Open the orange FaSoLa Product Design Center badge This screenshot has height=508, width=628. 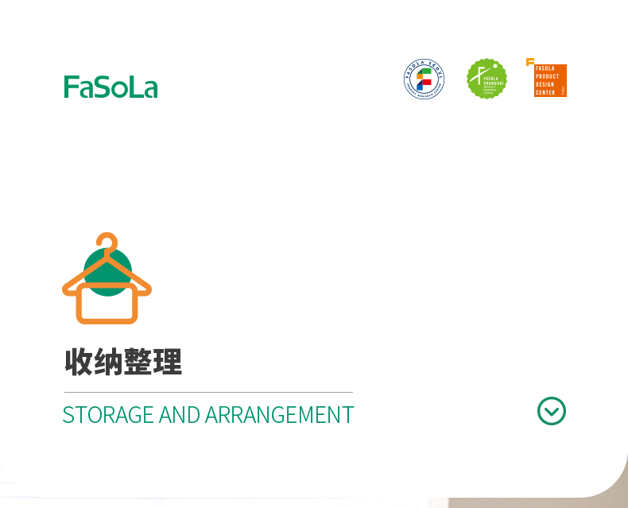tap(546, 78)
